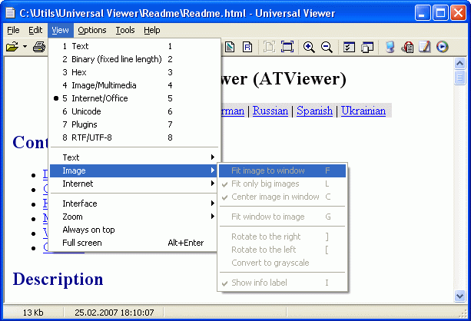Click the red icon with document
Image resolution: width=471 pixels, height=321 pixels.
click(x=407, y=47)
